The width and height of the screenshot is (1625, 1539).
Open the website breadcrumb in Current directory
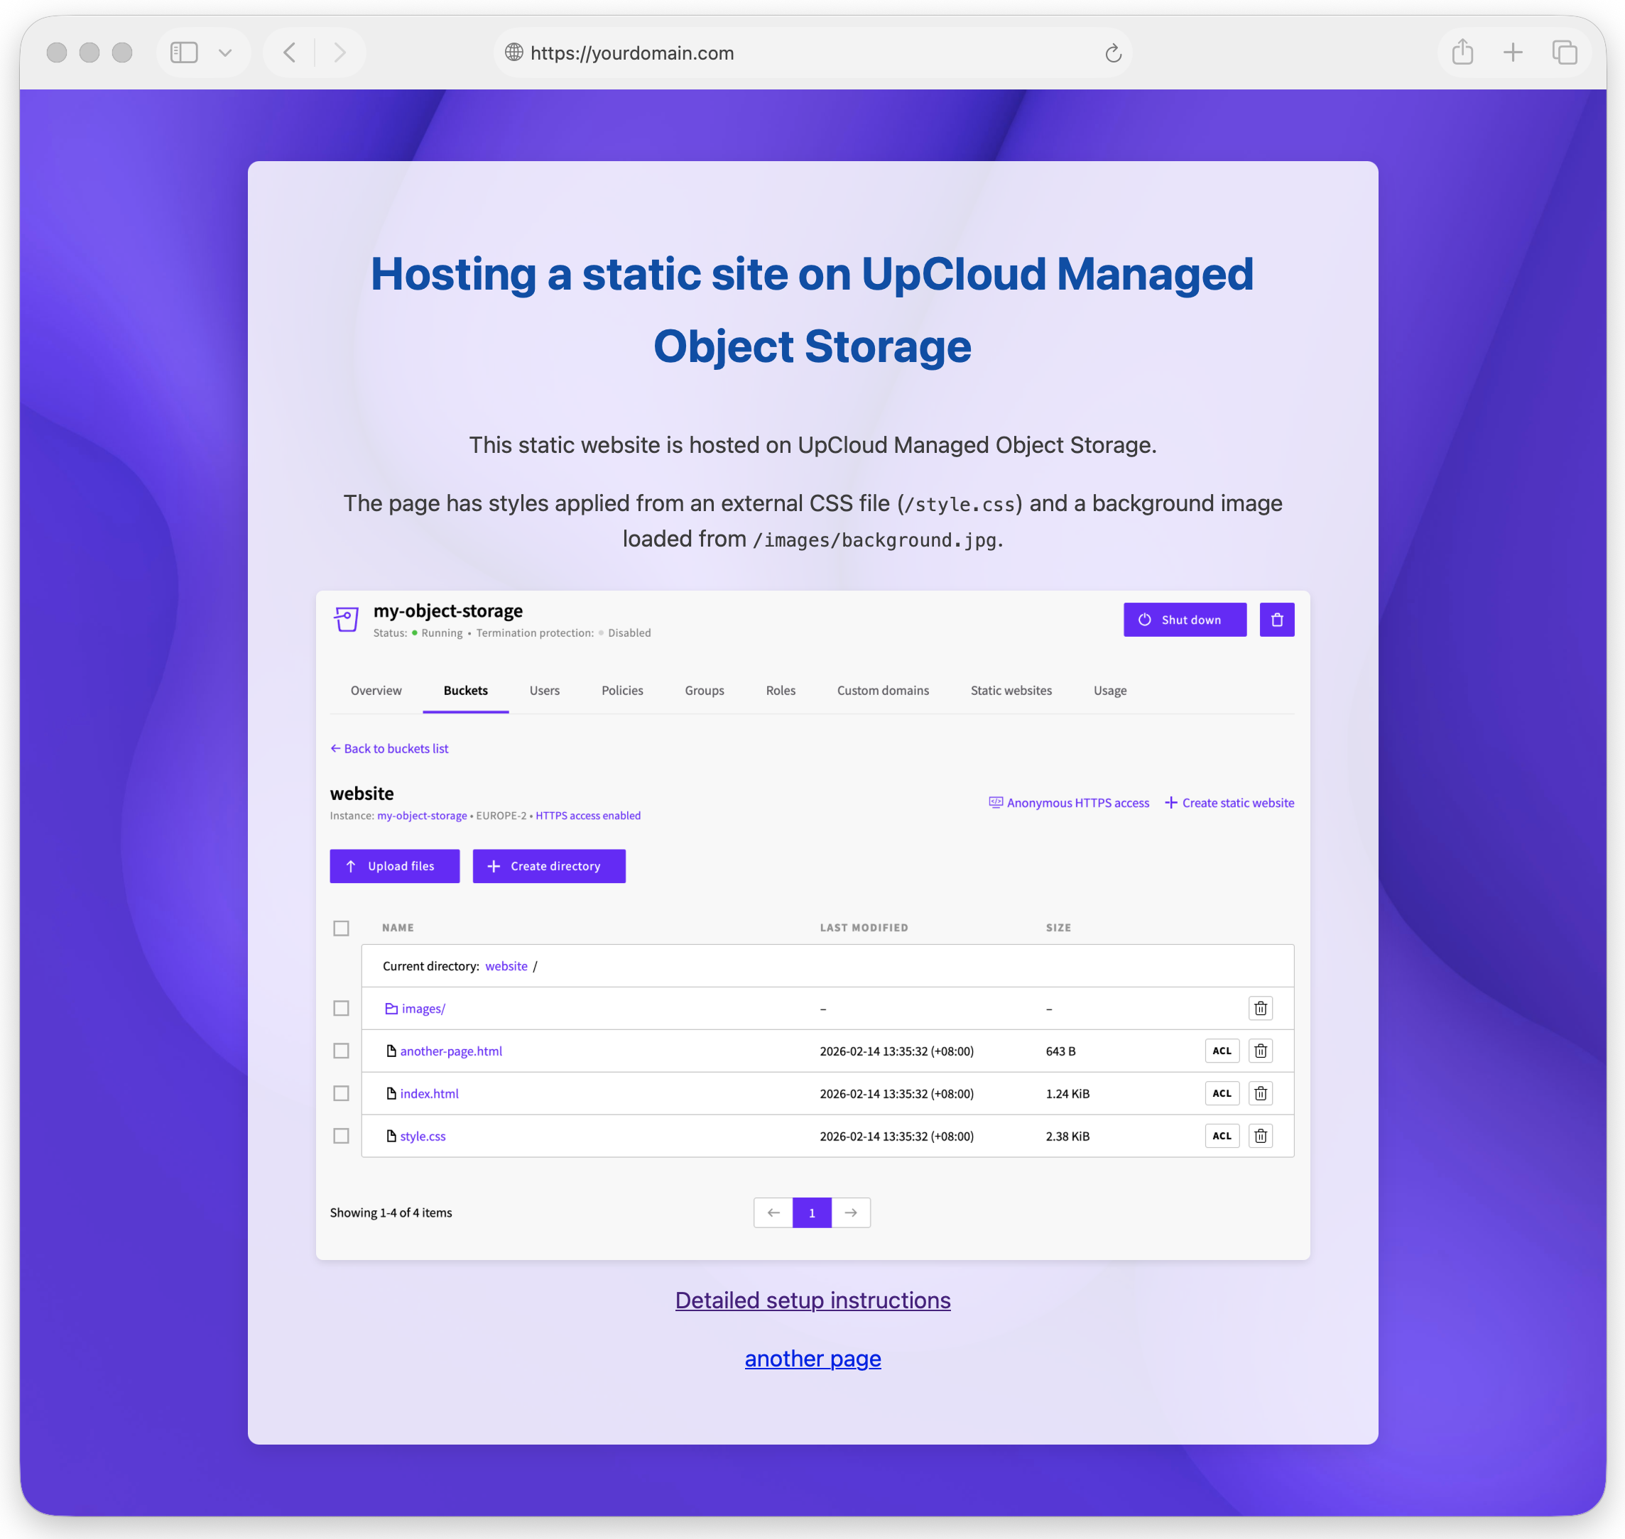pos(506,965)
